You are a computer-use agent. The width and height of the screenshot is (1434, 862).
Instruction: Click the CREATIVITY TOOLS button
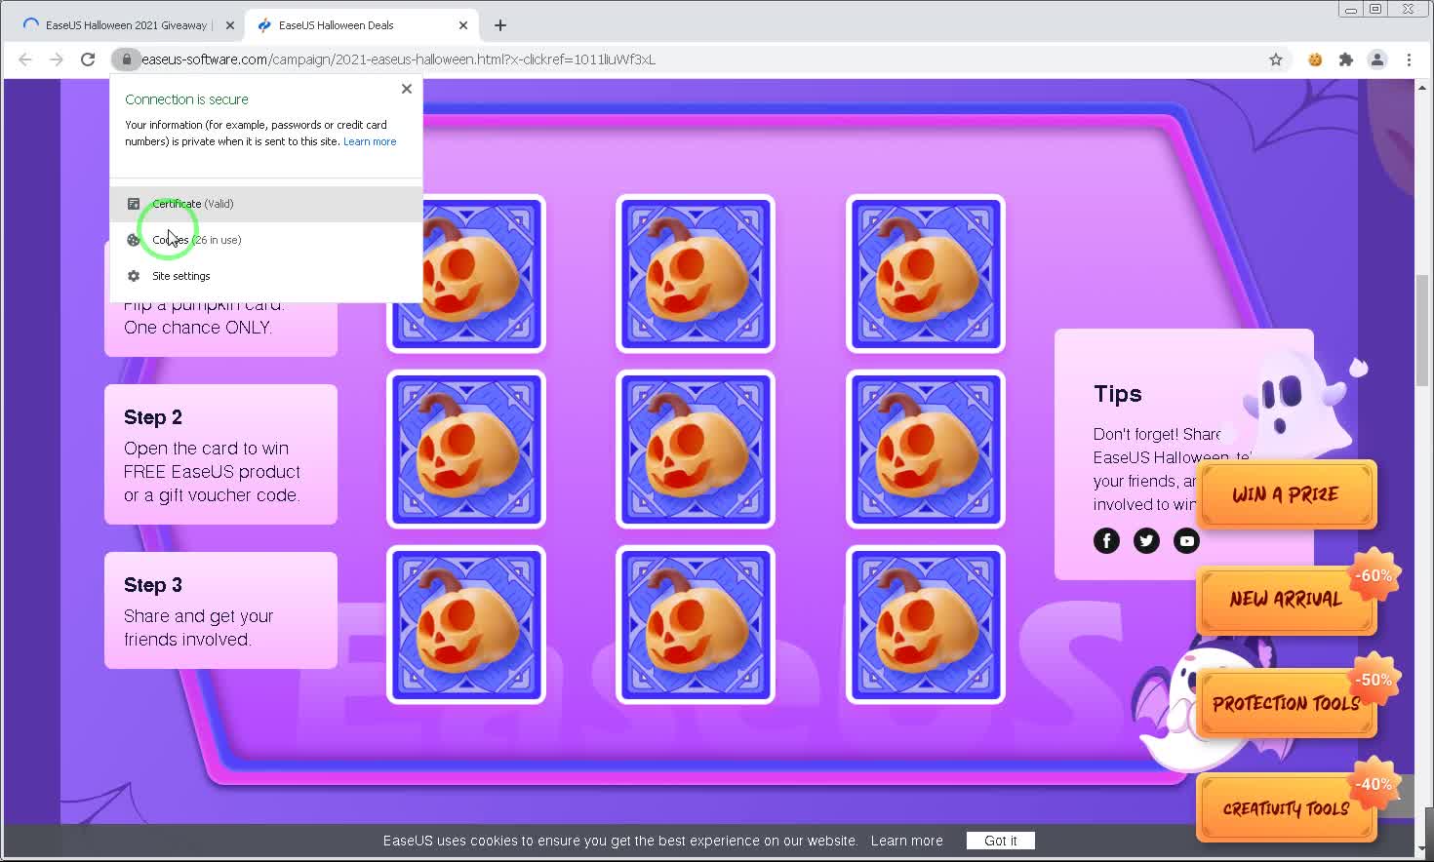click(1286, 808)
